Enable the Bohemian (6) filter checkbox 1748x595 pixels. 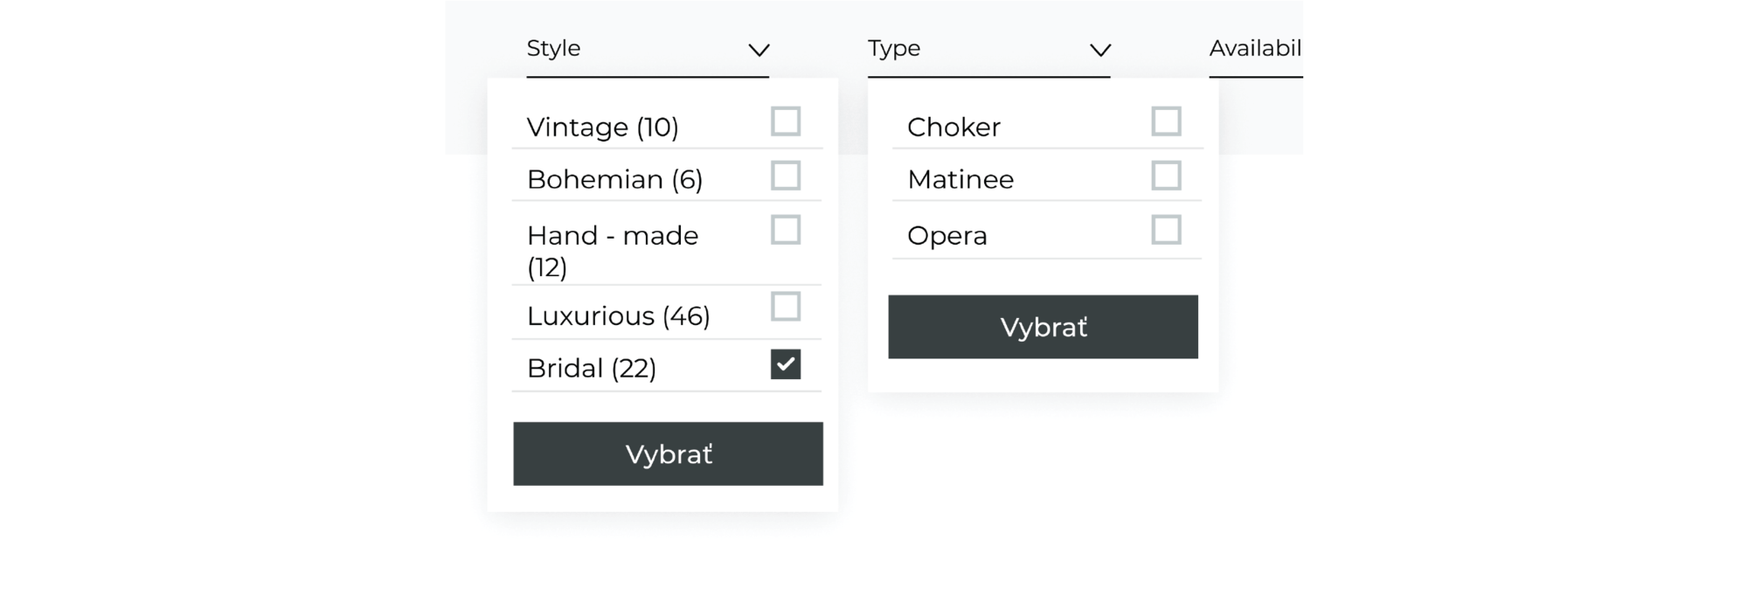tap(785, 176)
